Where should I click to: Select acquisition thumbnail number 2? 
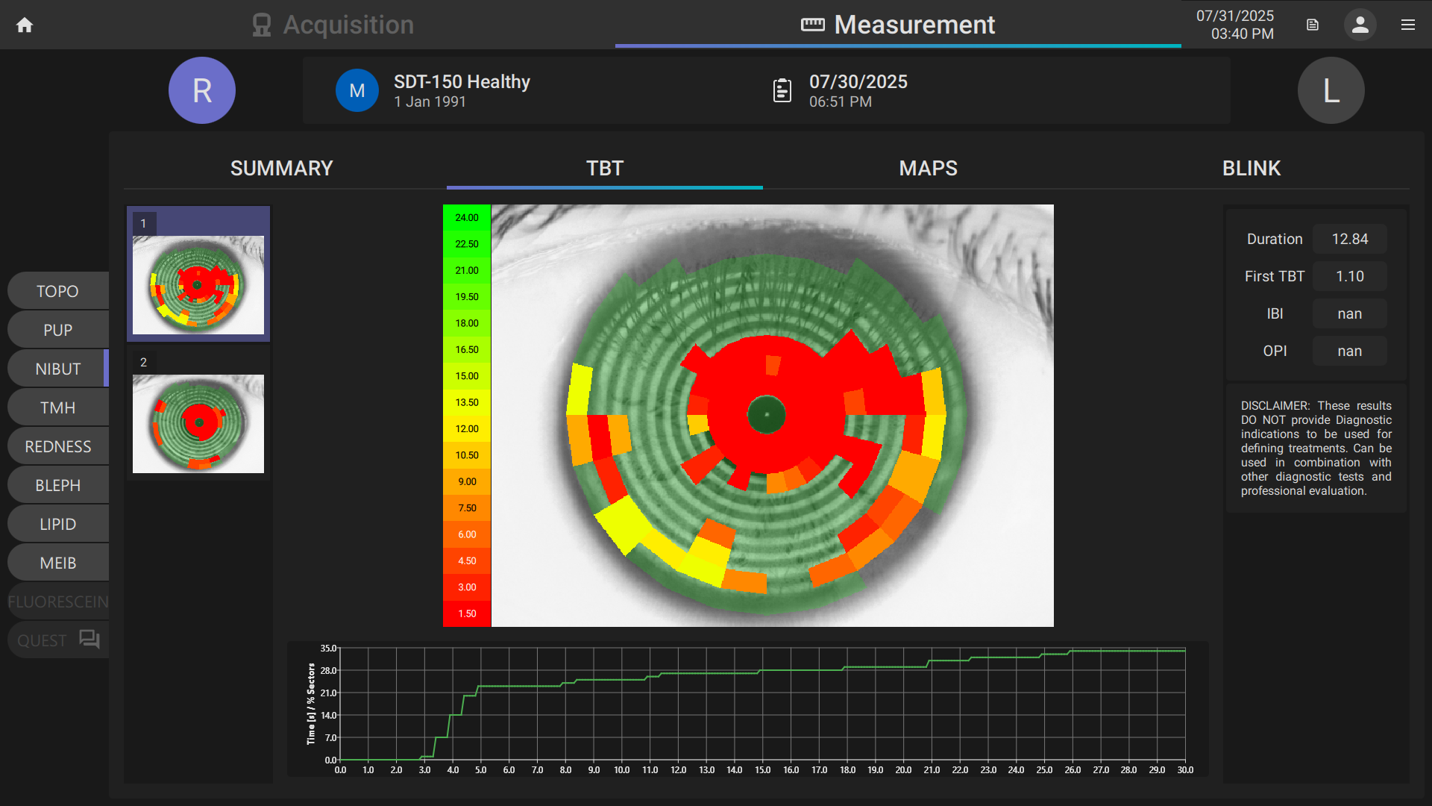tap(198, 423)
